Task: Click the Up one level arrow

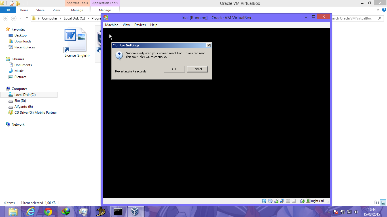Action: tap(27, 18)
